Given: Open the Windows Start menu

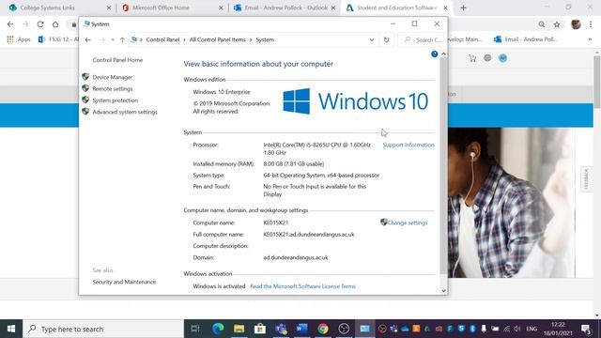Looking at the screenshot, I should click(11, 329).
